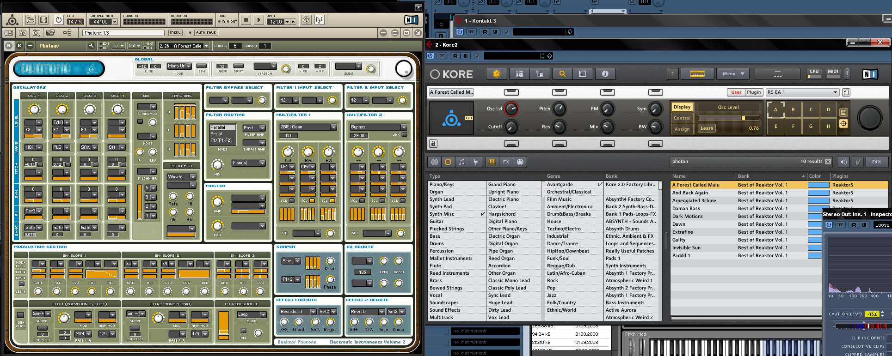
Task: Open the snapshot dropdown '2: 26 - A Forest Calle'
Action: tap(184, 46)
